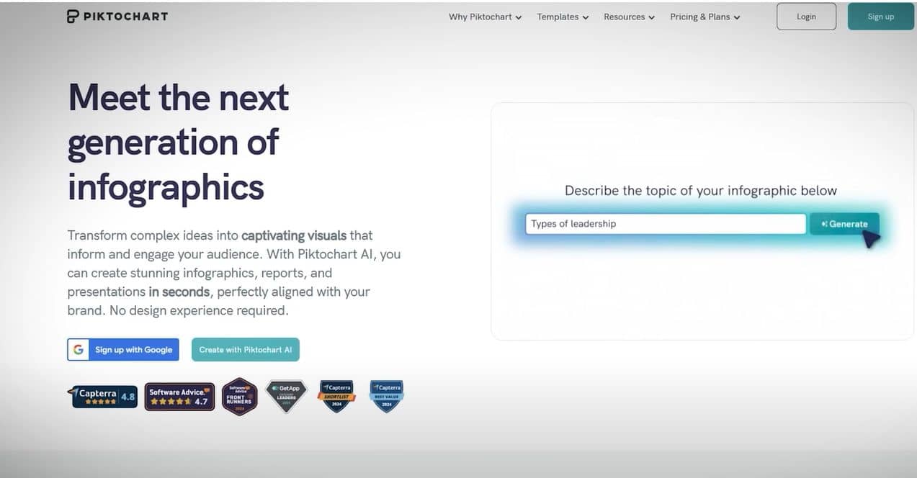Click the Google G icon

pyautogui.click(x=79, y=350)
